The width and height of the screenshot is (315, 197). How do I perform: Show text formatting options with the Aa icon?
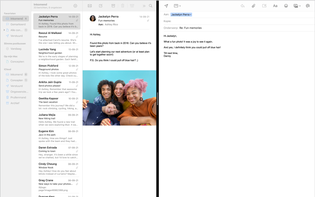tap(275, 6)
